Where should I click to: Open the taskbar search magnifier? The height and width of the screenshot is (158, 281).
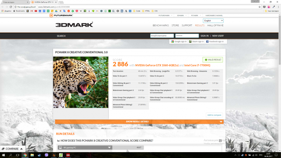(10, 155)
